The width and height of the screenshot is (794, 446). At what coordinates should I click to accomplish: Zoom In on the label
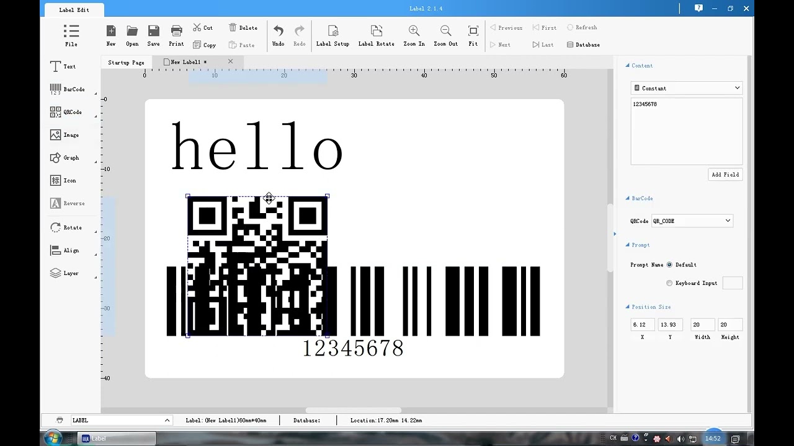click(x=414, y=35)
